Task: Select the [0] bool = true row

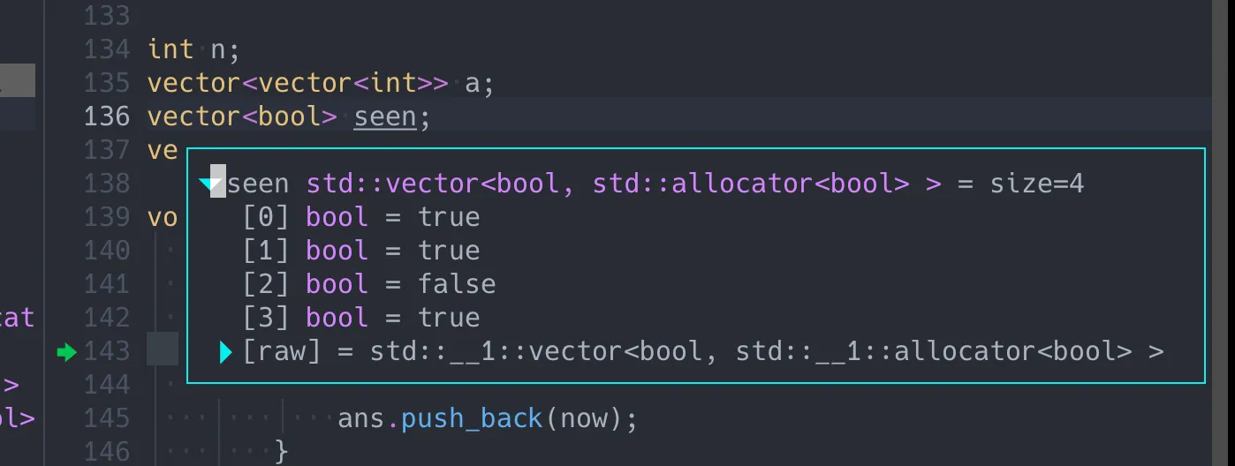Action: coord(361,217)
